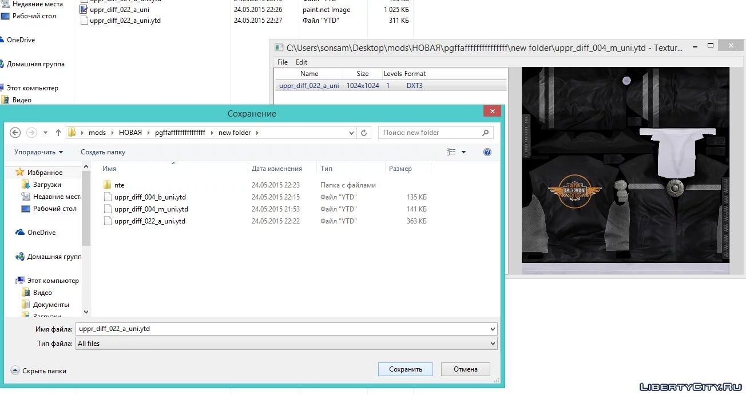Open the help question-mark icon
746x395 pixels.
pos(487,152)
